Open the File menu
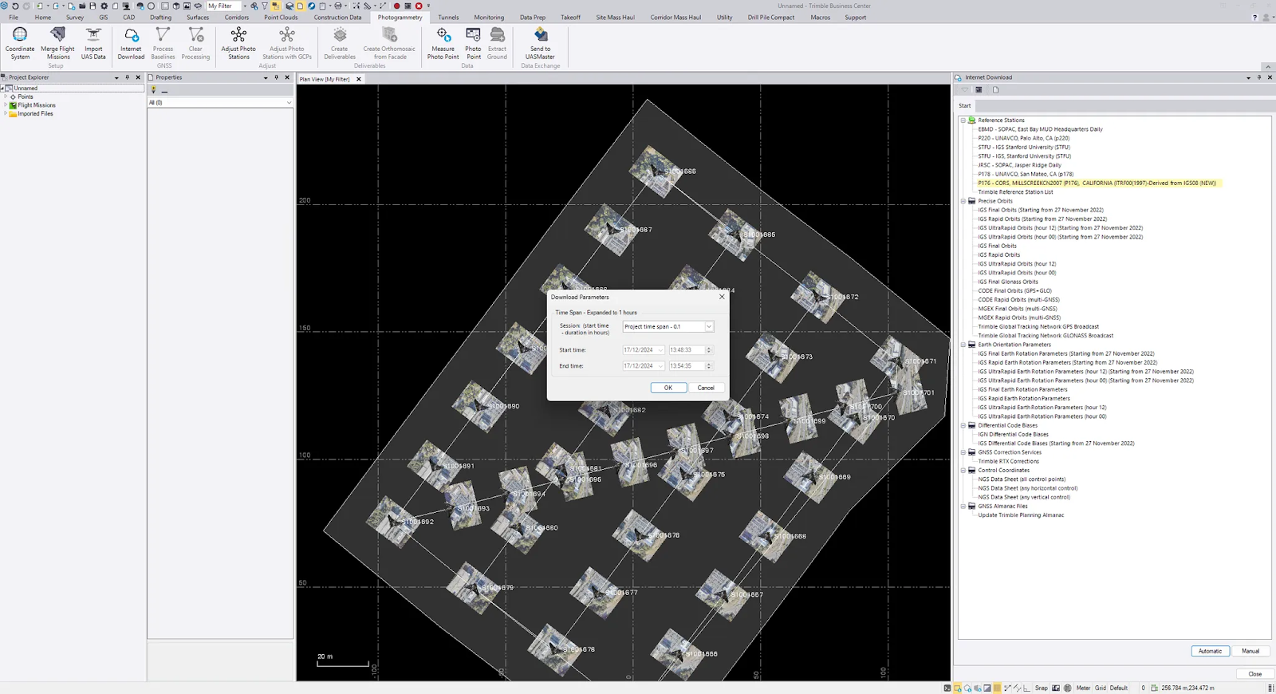 click(14, 17)
